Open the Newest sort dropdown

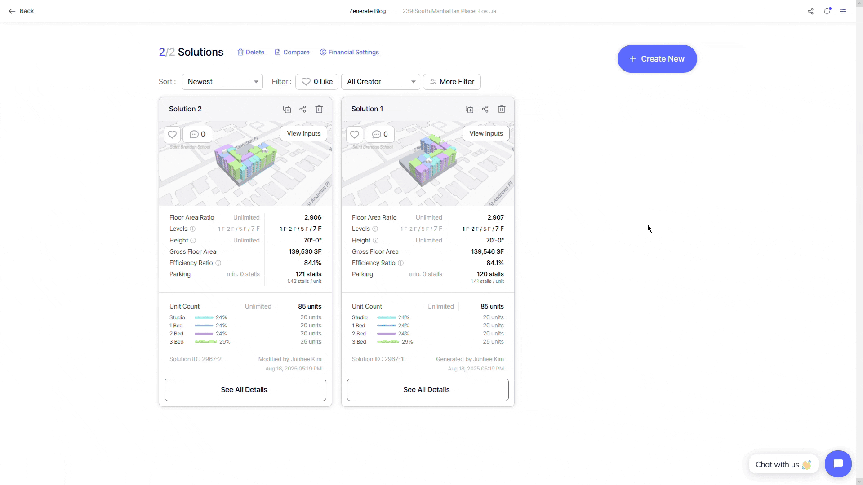tap(222, 82)
